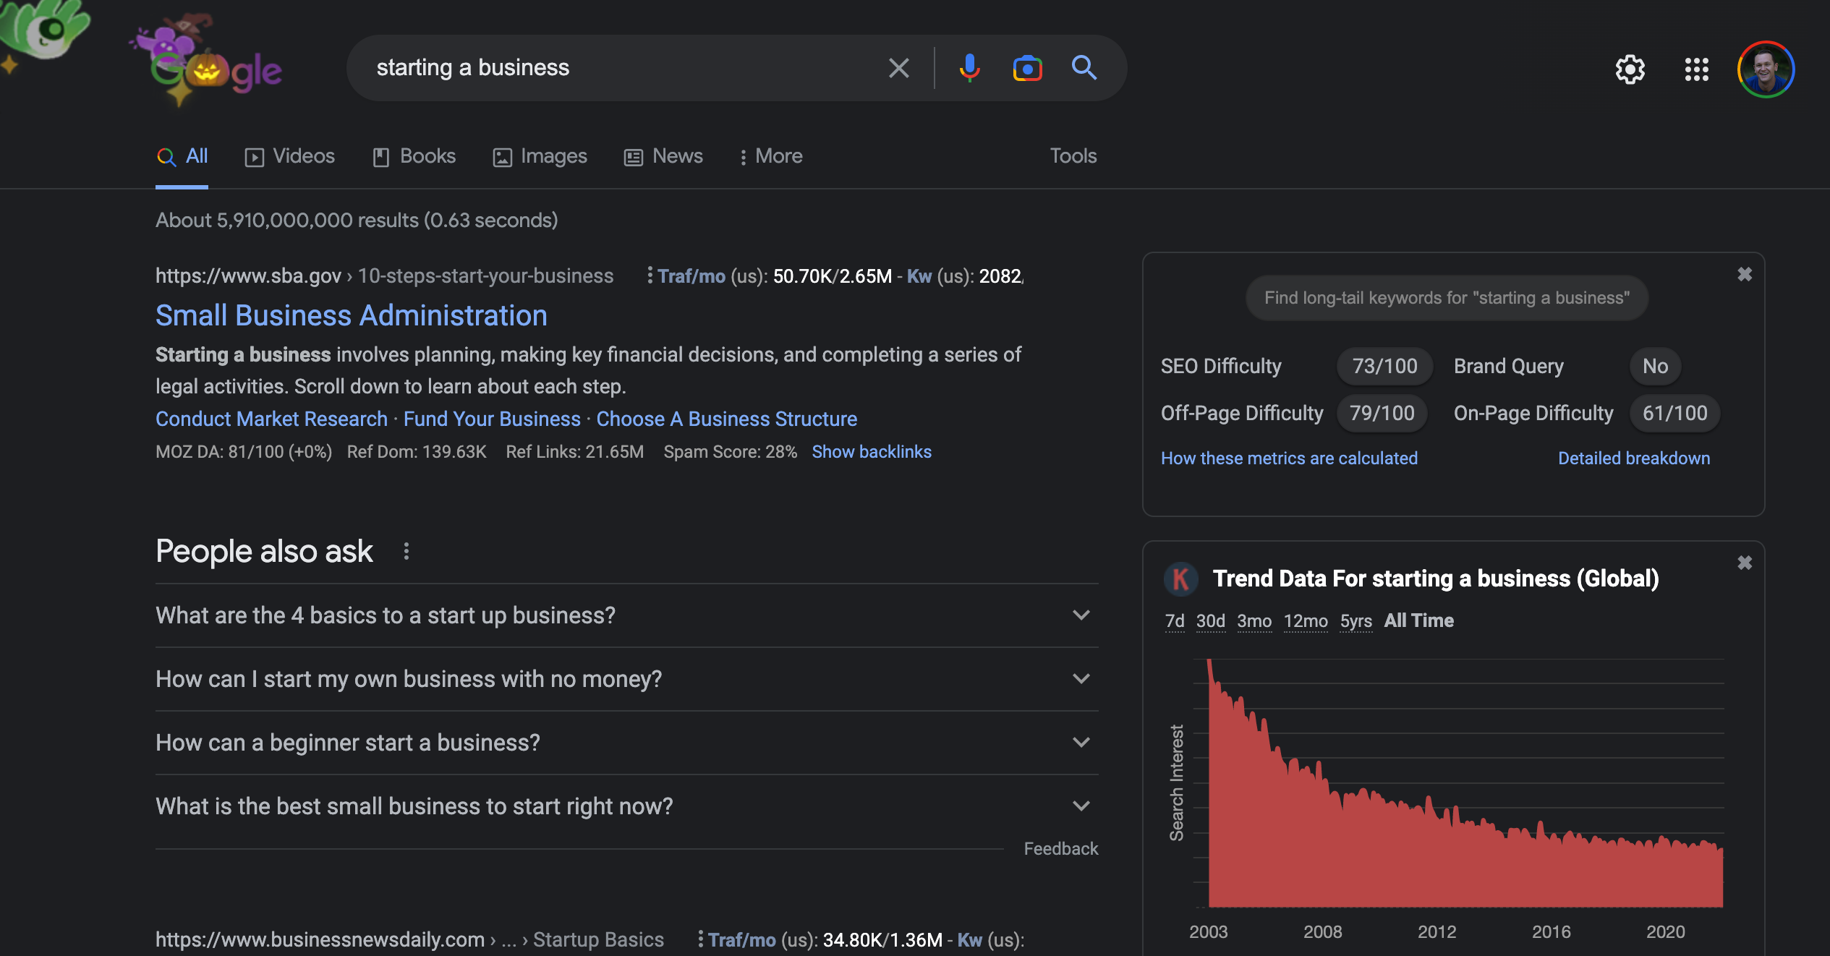Open the More search categories menu
Screen dimensions: 1830x956
click(771, 156)
